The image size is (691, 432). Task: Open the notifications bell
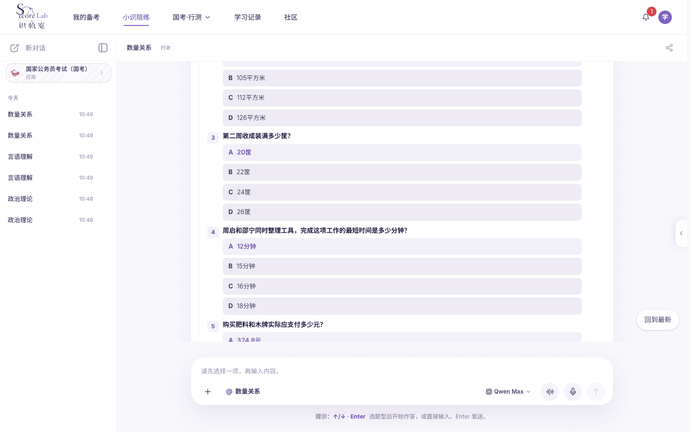pyautogui.click(x=646, y=17)
